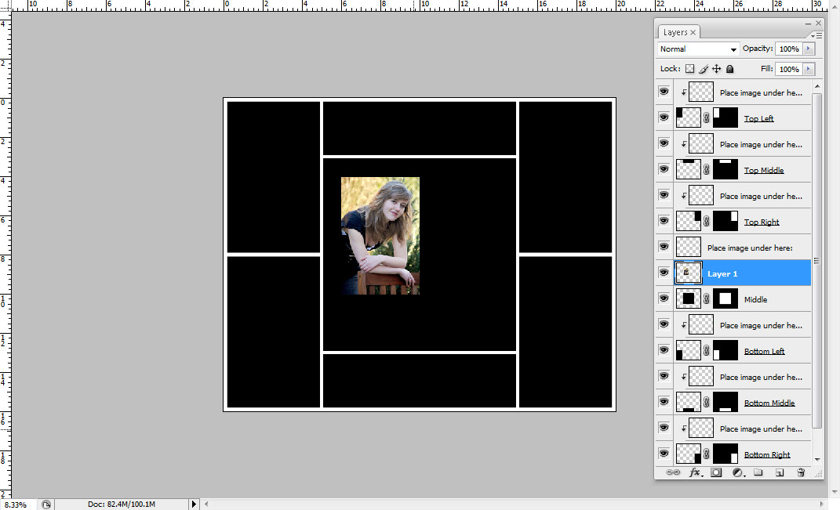This screenshot has height=510, width=840.
Task: Lock image pixels with brush icon
Action: 704,69
